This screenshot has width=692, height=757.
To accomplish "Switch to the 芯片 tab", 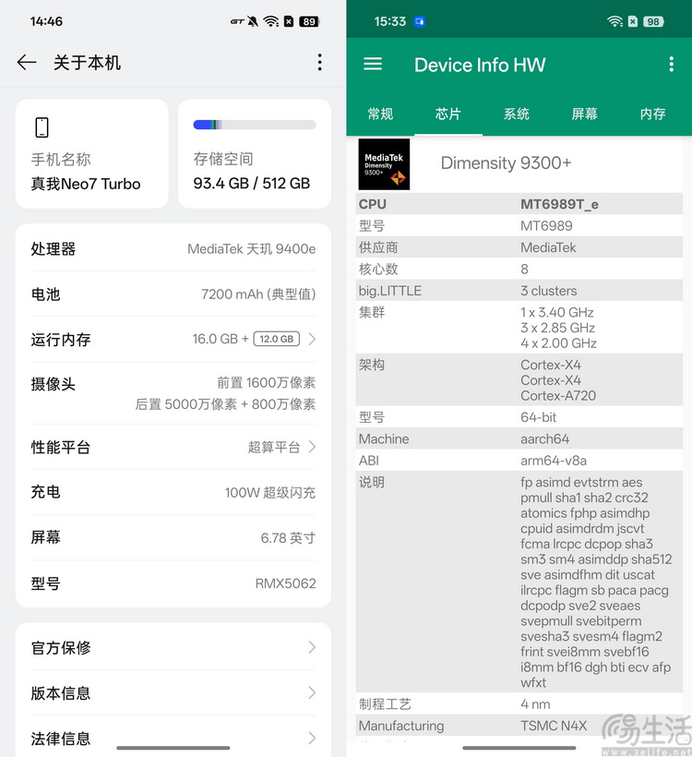I will tap(448, 114).
